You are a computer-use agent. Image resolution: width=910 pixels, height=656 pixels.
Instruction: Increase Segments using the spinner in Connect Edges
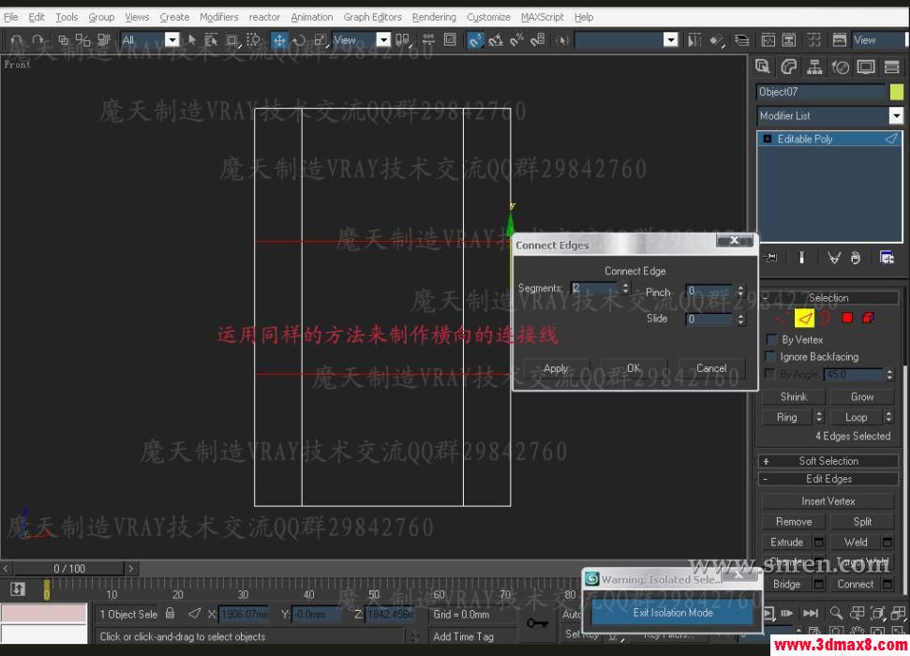(625, 285)
